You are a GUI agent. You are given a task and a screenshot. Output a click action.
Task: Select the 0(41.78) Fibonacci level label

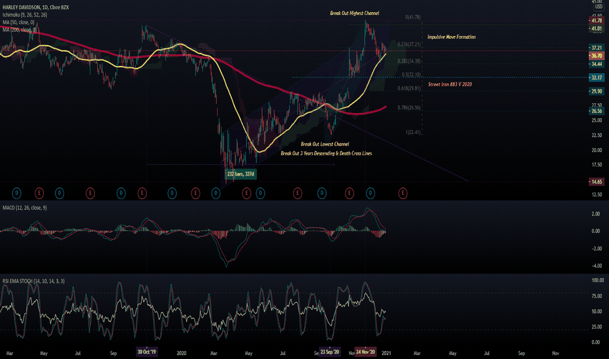click(413, 17)
